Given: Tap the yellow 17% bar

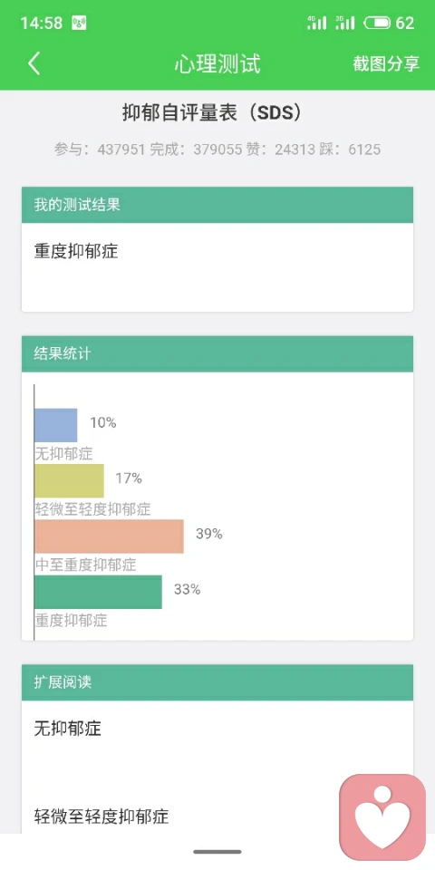Looking at the screenshot, I should 70,480.
